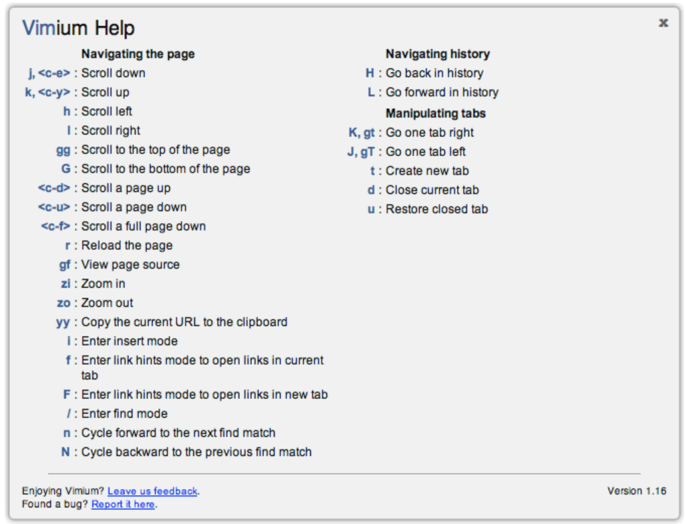The width and height of the screenshot is (686, 524).
Task: Click the 'View page source' entry
Action: (x=130, y=265)
